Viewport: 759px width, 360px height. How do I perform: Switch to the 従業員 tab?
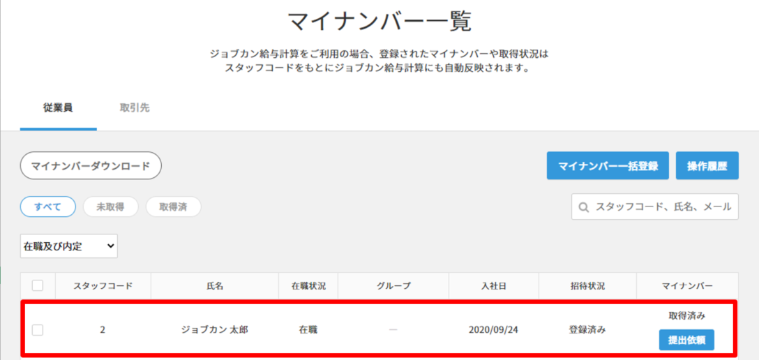pos(59,108)
